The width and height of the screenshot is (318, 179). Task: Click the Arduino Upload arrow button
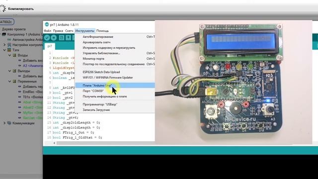[54, 38]
